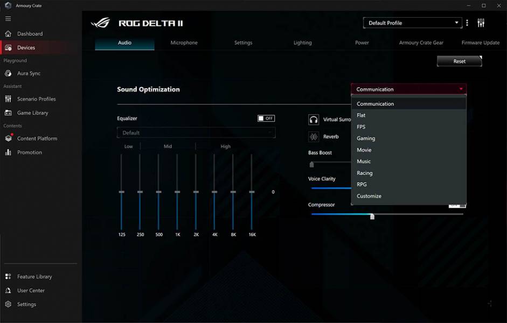
Task: Select Customize sound optimization option
Action: click(409, 196)
